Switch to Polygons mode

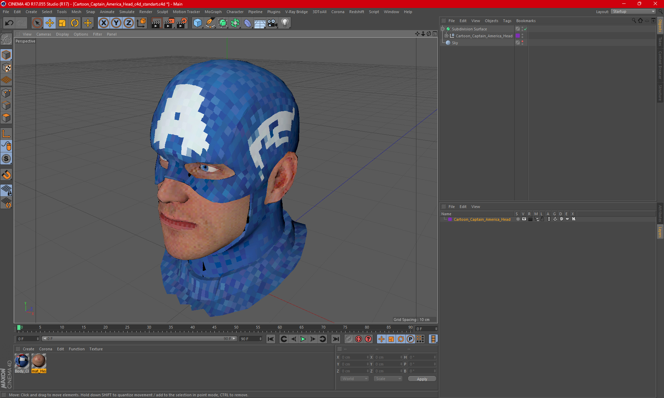6,118
